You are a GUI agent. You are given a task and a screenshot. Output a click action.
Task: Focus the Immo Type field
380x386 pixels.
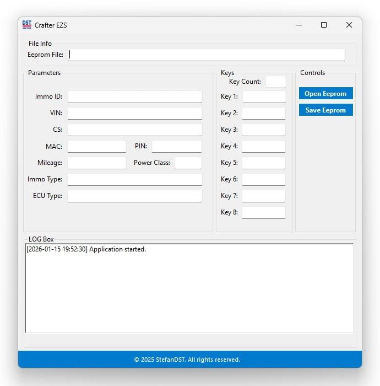coord(134,179)
